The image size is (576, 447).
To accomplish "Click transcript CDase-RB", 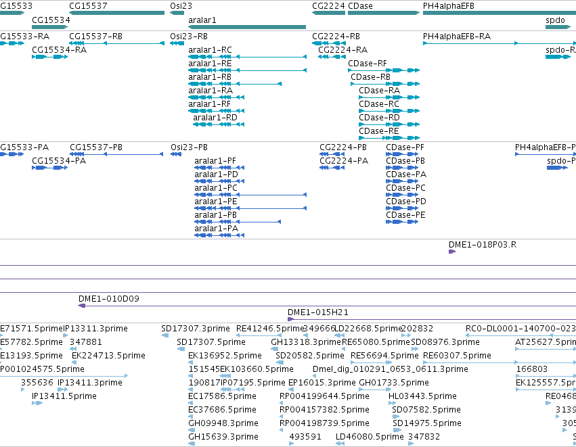I will pos(385,84).
